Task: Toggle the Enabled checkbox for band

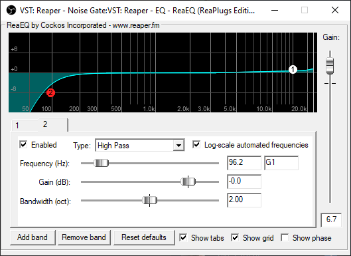Action: tap(23, 145)
